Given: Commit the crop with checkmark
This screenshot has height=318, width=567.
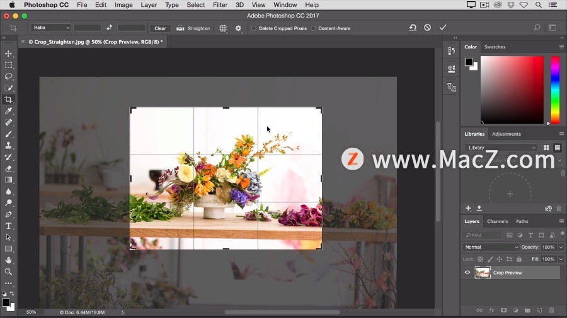Looking at the screenshot, I should coord(443,28).
